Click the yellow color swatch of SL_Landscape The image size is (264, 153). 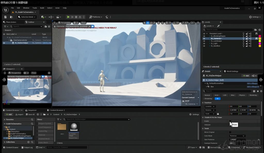[x=260, y=41]
